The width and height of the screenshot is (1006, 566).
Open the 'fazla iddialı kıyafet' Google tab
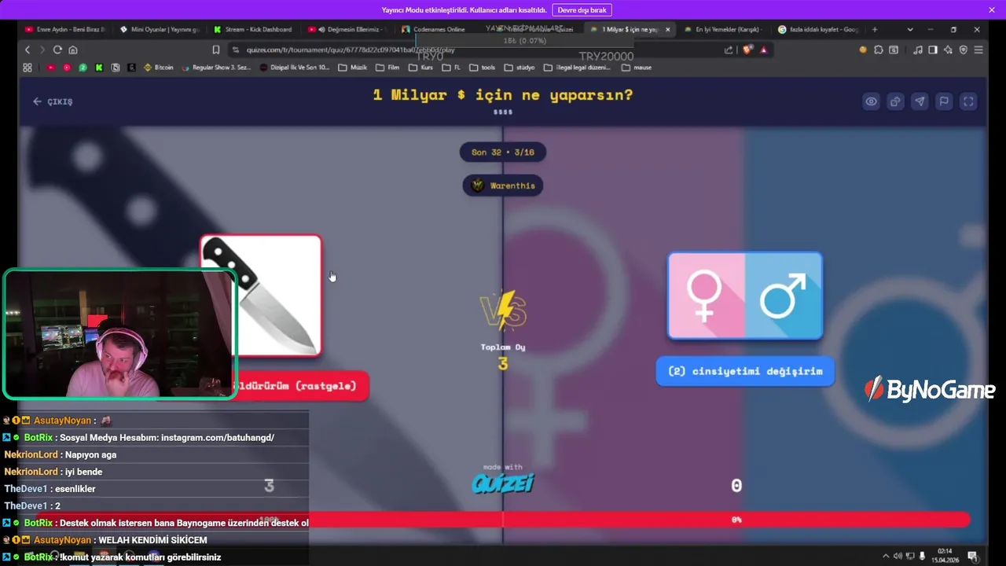[x=817, y=30]
